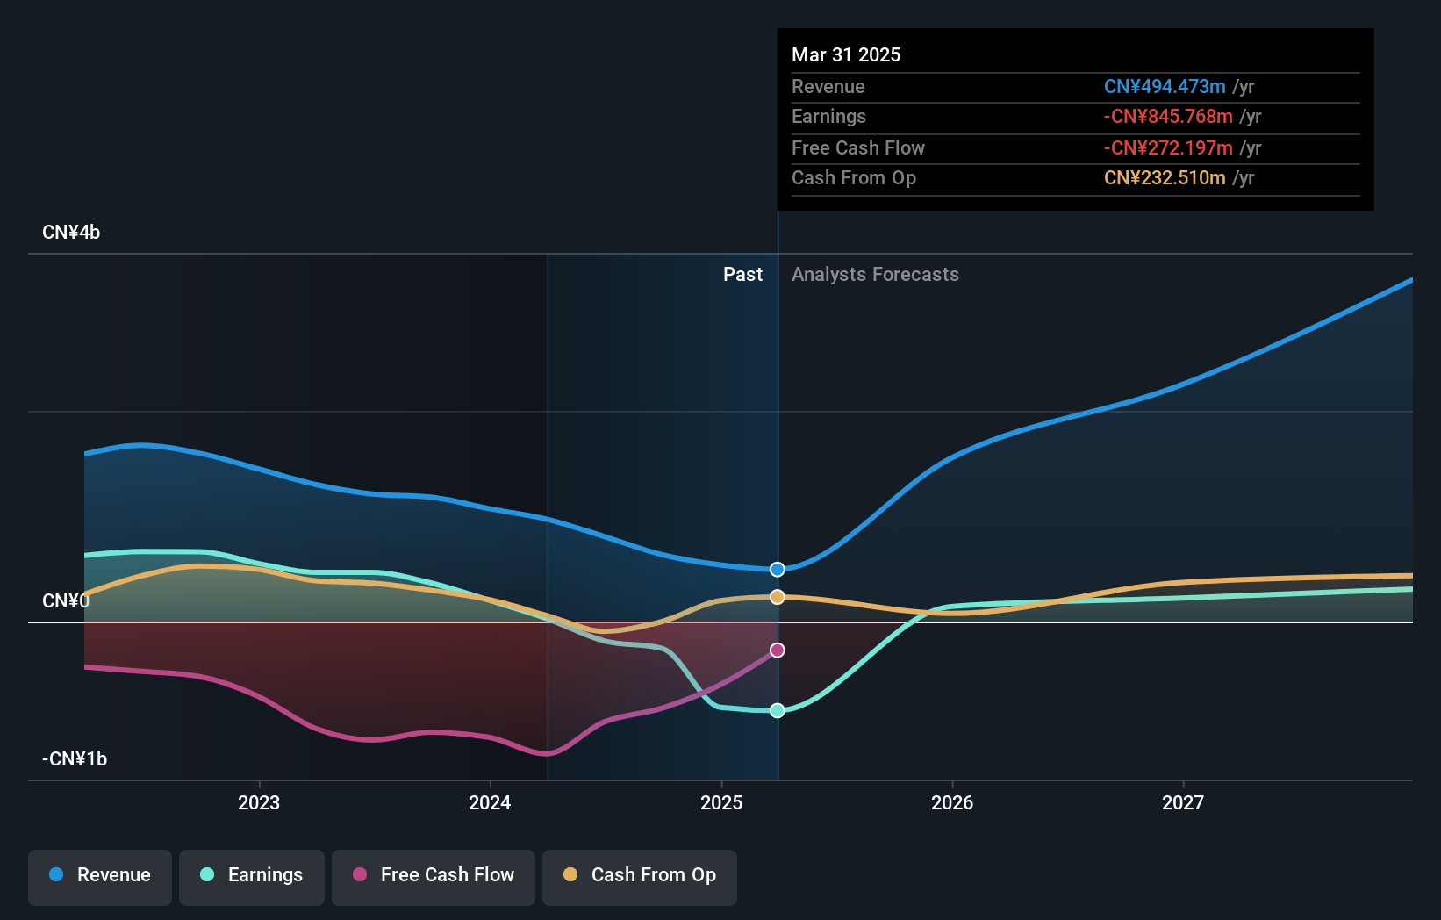Click the -CN¥1b y-axis label

point(75,759)
